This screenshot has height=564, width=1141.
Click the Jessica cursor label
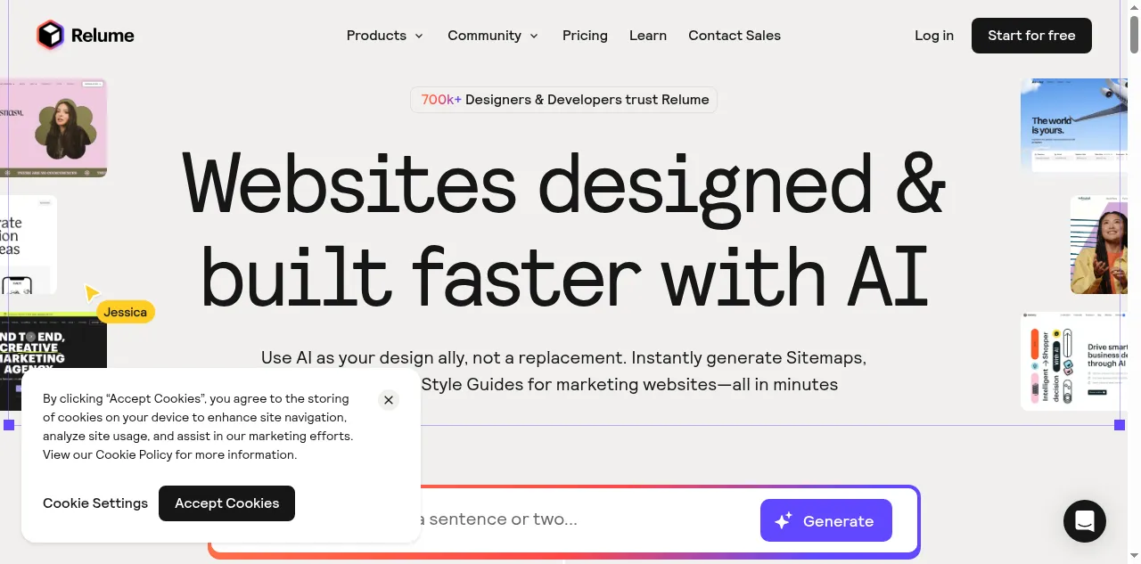tap(125, 312)
